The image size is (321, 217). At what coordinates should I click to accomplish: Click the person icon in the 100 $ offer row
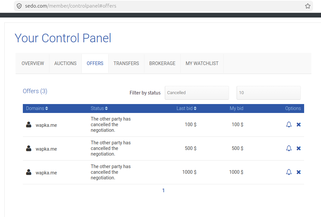pyautogui.click(x=29, y=125)
